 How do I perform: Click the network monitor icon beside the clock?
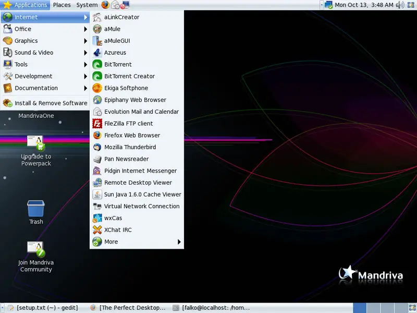(328, 5)
